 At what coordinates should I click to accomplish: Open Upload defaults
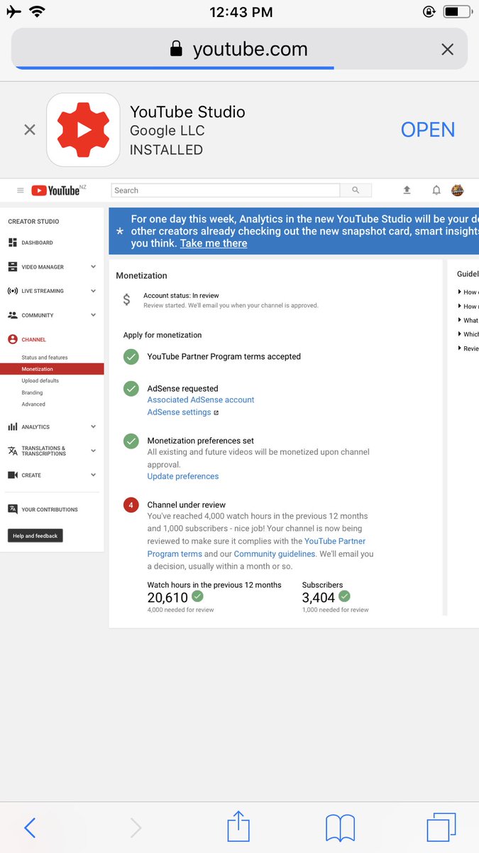(x=40, y=381)
